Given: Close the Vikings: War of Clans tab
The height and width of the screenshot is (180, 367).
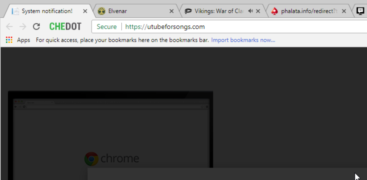Looking at the screenshot, I should tap(258, 11).
